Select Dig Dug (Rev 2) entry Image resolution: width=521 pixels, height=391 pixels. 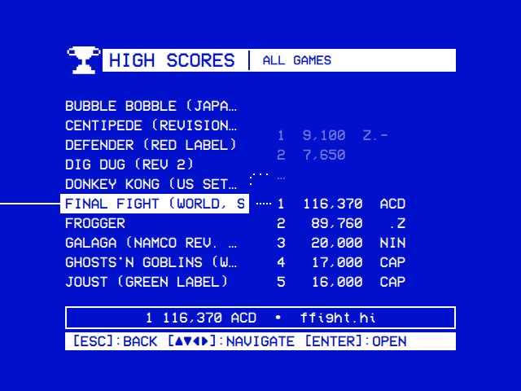(x=129, y=165)
